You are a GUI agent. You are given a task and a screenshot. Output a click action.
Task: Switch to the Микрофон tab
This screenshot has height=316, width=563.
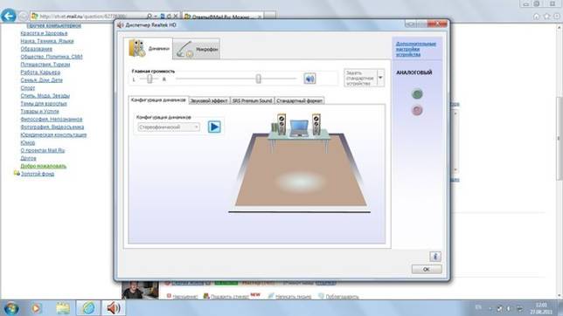[197, 49]
